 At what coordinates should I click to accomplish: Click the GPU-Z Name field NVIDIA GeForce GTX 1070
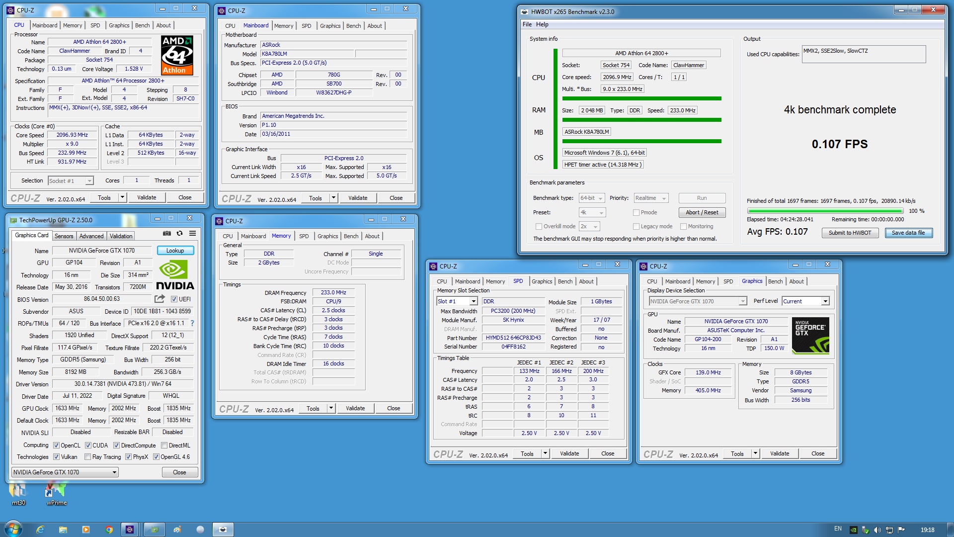coord(102,251)
